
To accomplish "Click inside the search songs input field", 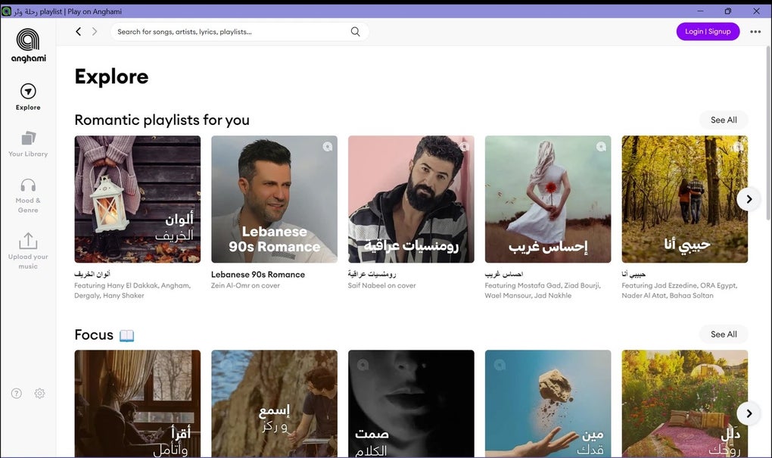I will coord(227,31).
